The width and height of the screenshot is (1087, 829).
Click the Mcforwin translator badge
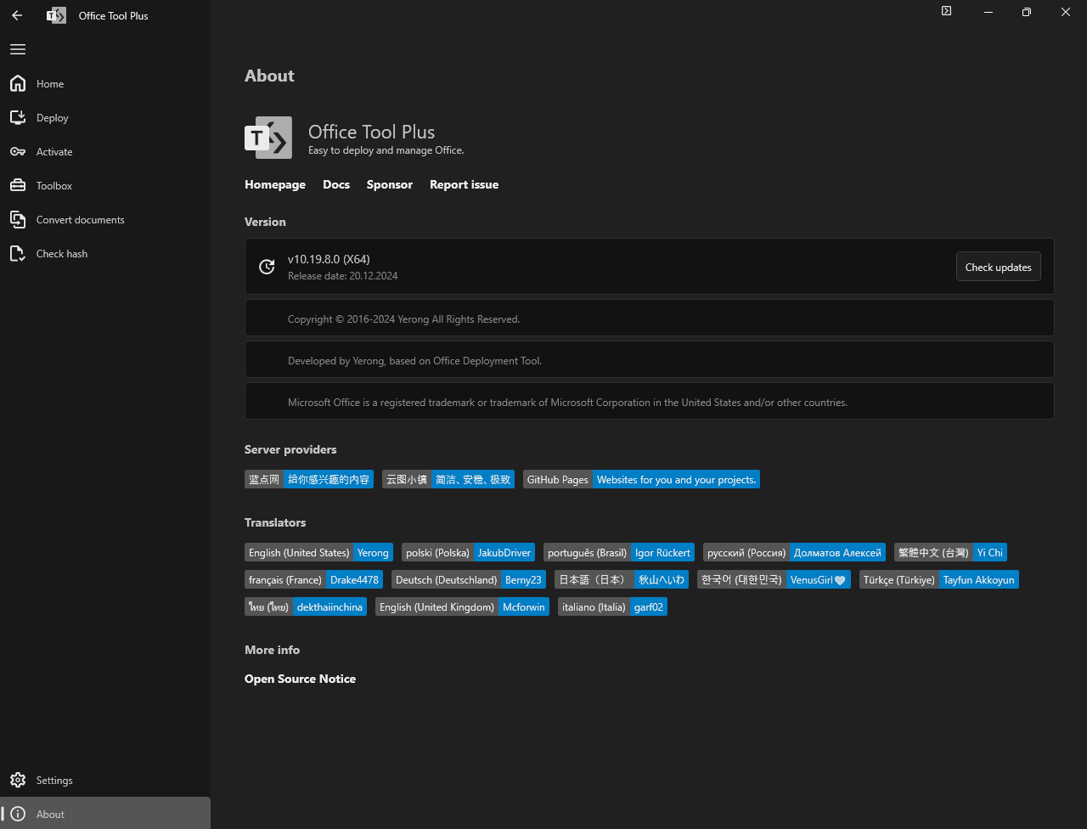click(x=462, y=606)
